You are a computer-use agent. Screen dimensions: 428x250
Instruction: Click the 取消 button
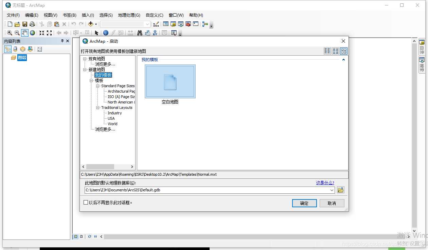(x=332, y=203)
